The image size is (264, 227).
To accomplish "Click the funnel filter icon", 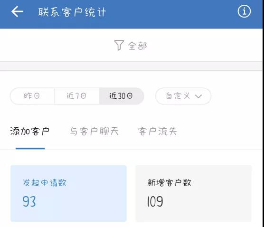I will click(119, 45).
